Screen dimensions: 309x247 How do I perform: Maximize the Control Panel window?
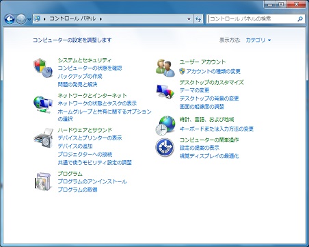[x=281, y=4]
